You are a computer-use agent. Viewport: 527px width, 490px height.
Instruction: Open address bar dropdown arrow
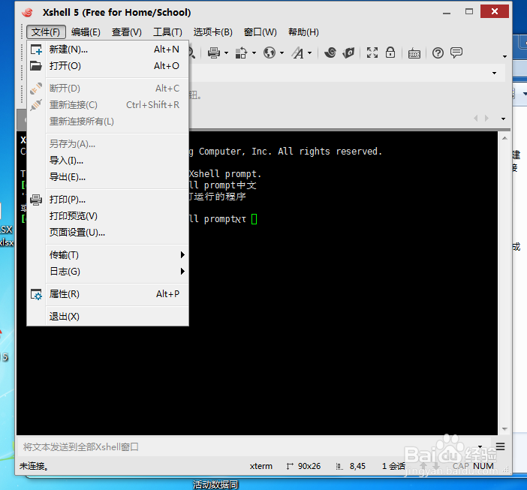(x=494, y=73)
